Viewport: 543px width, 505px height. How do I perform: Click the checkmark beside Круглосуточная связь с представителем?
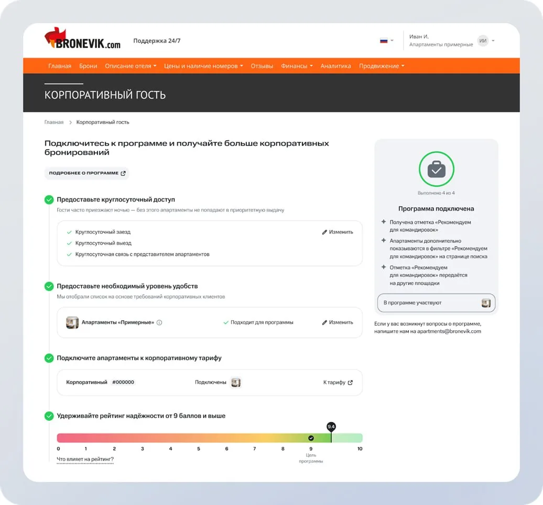[x=69, y=254]
